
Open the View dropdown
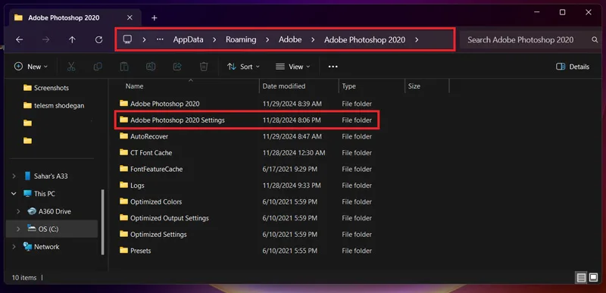click(293, 67)
